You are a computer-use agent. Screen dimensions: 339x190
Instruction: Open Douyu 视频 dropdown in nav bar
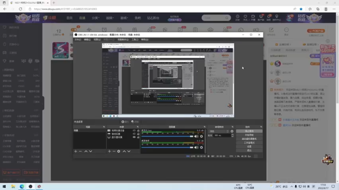click(110, 18)
